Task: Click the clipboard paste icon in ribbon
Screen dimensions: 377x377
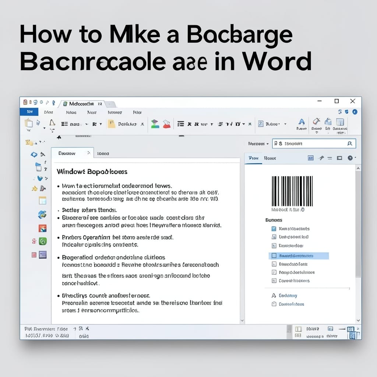Action: [x=29, y=123]
